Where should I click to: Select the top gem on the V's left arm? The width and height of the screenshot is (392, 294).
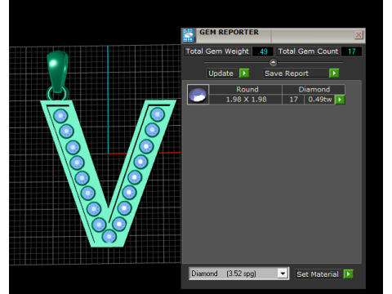60,116
